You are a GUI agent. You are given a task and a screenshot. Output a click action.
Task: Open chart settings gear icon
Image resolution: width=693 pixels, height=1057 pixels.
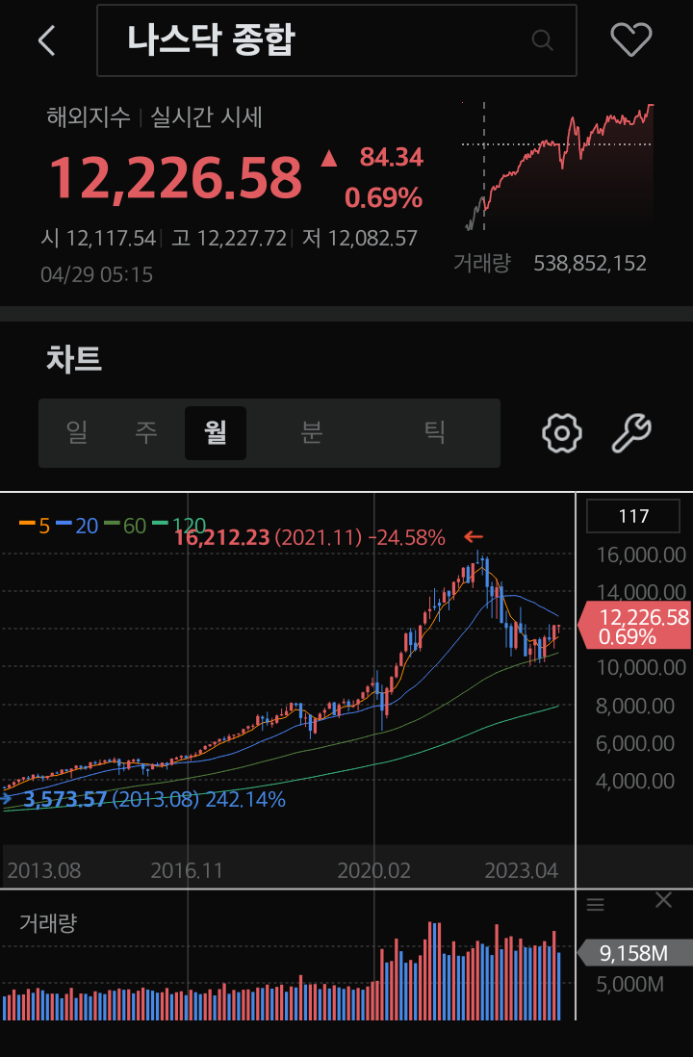561,433
